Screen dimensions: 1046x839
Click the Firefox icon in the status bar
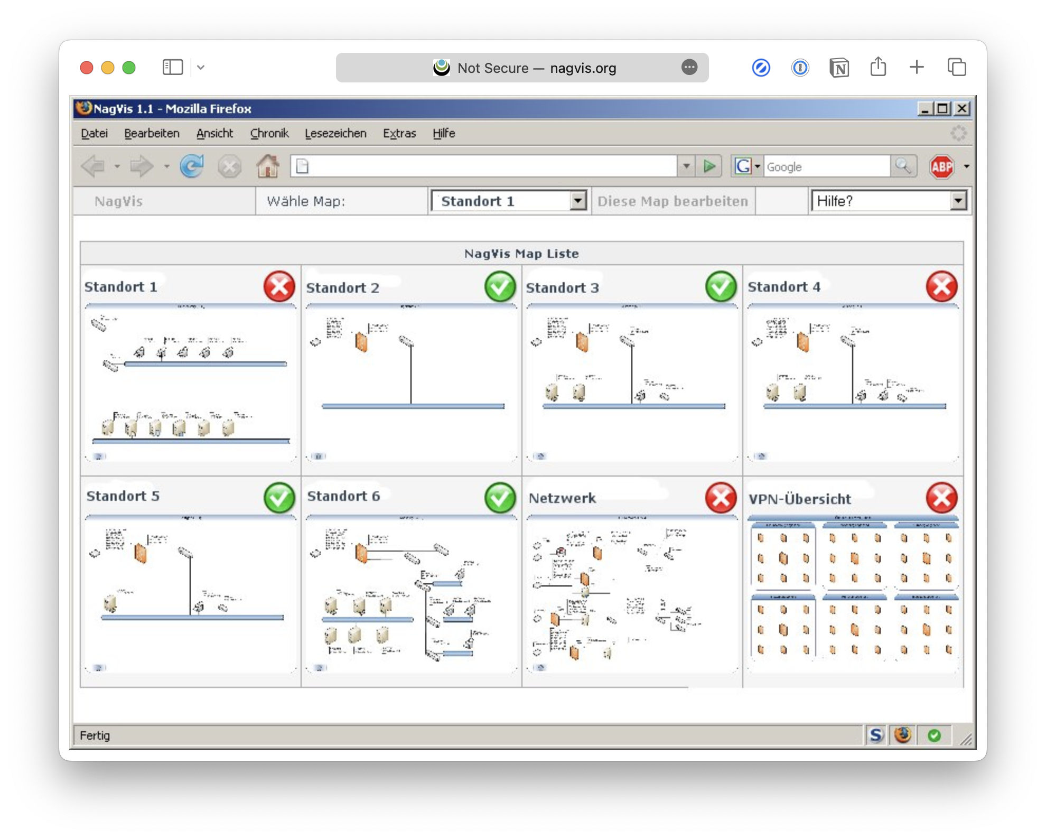click(902, 735)
